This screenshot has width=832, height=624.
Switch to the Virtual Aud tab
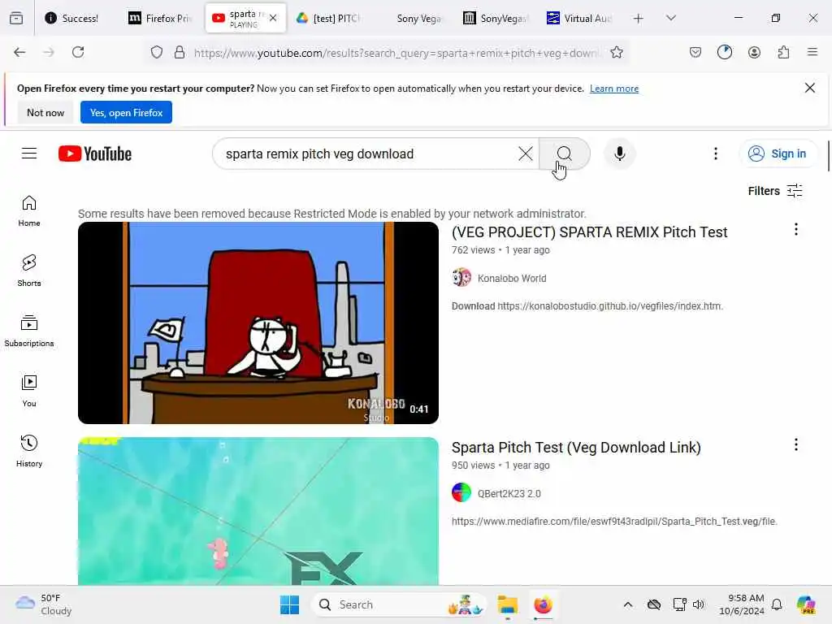click(x=579, y=18)
